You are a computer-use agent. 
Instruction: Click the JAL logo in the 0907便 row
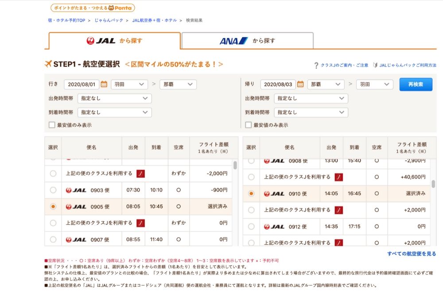pos(76,240)
